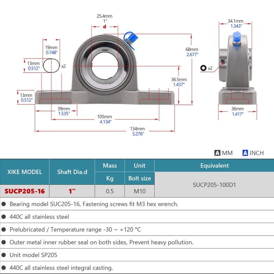Click the 34.1mm bearing width label

point(235,21)
